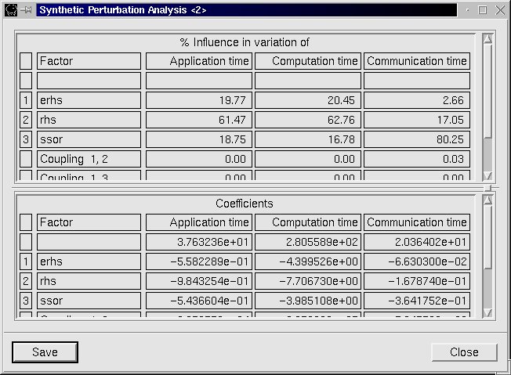Click the 2.036402e+01 cell

(x=417, y=242)
